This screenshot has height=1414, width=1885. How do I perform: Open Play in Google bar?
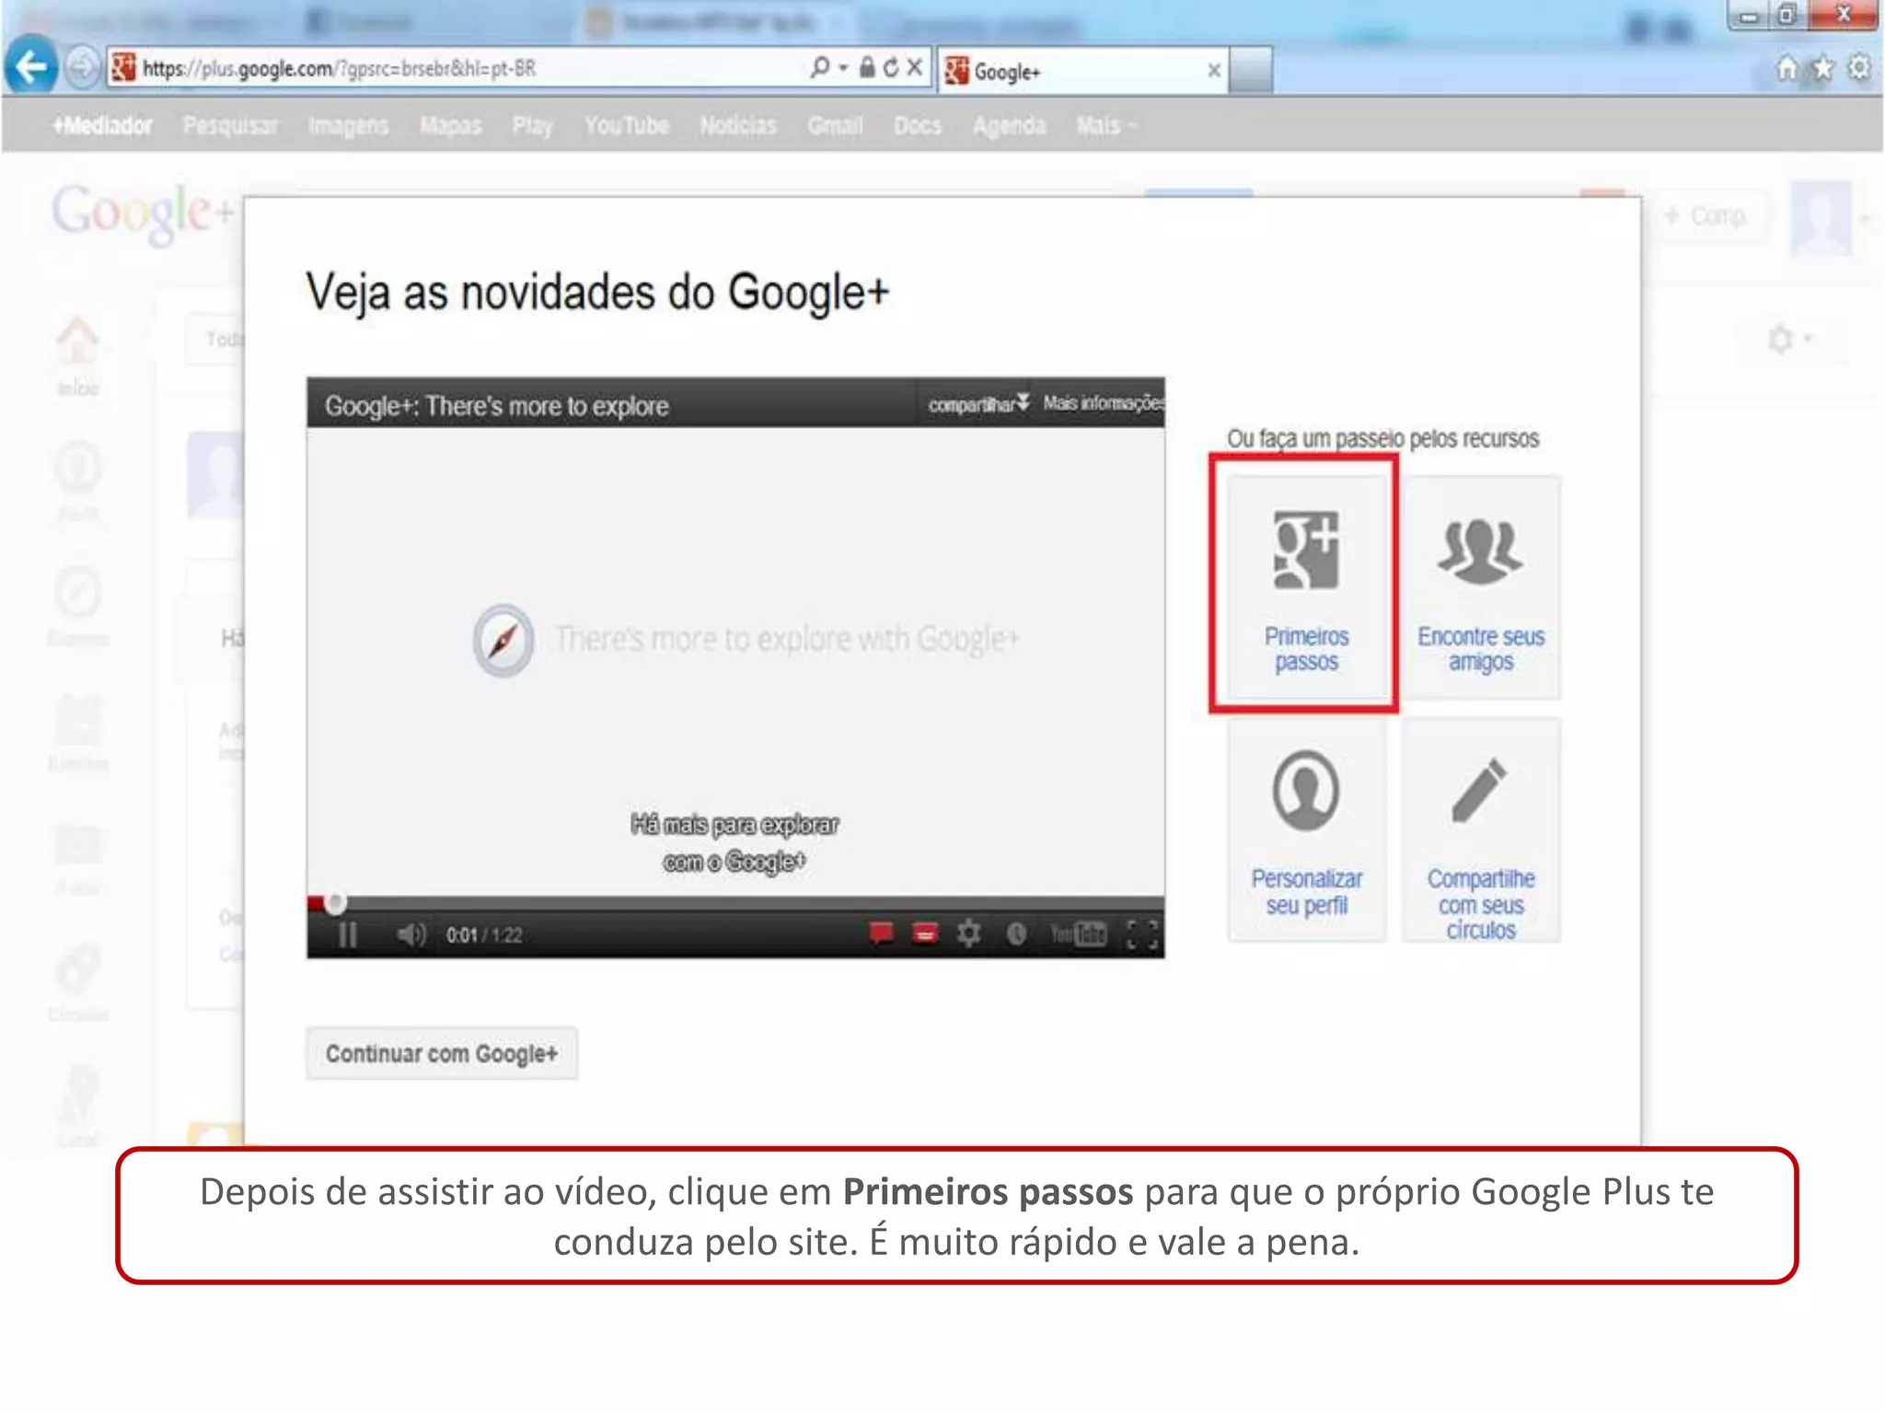coord(532,126)
